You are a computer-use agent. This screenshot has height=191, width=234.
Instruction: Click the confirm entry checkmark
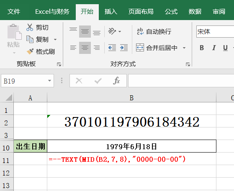(98, 81)
